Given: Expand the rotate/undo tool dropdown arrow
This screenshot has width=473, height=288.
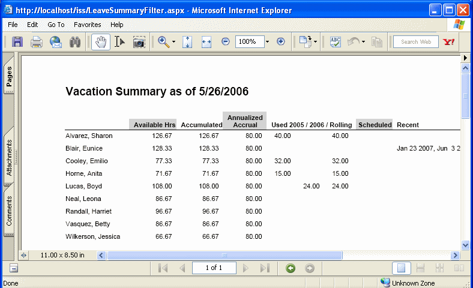Looking at the screenshot, I should [x=363, y=42].
